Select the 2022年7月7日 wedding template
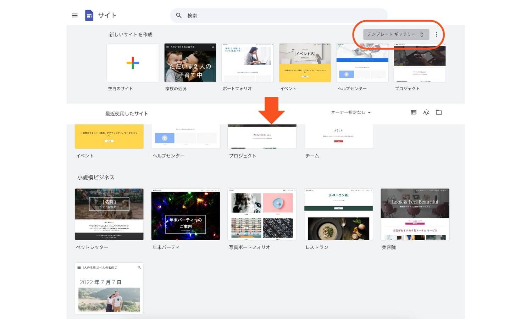The image size is (532, 319). (109, 288)
